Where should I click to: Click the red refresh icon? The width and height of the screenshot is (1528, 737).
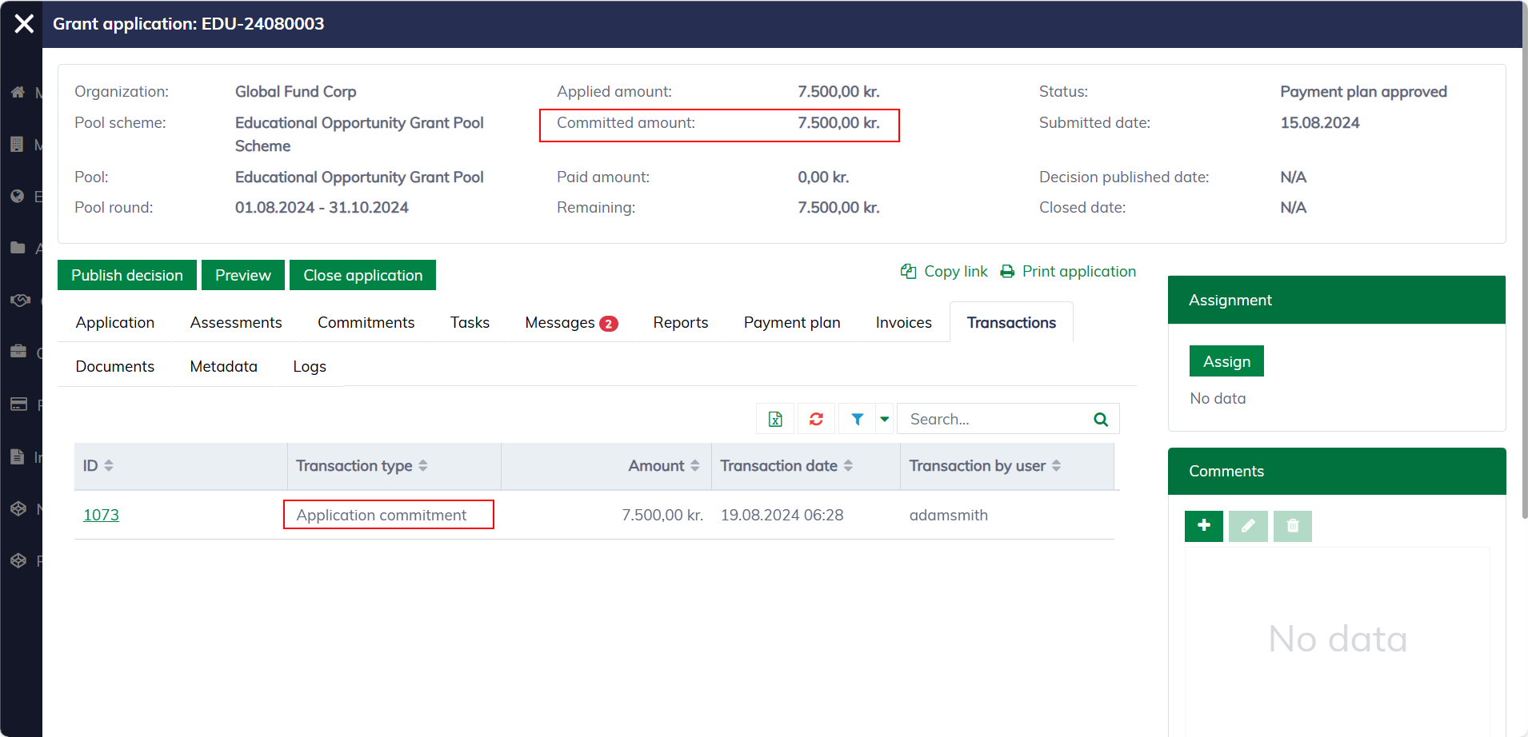pyautogui.click(x=816, y=419)
